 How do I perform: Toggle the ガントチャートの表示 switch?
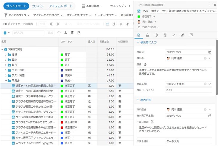5,24
